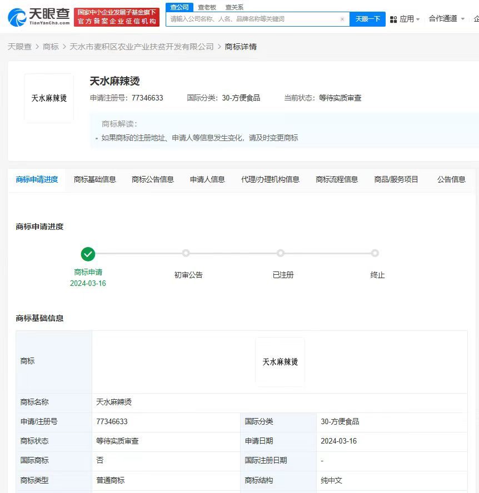Open the 商标基础信息 tab
Image resolution: width=479 pixels, height=493 pixels.
[95, 179]
